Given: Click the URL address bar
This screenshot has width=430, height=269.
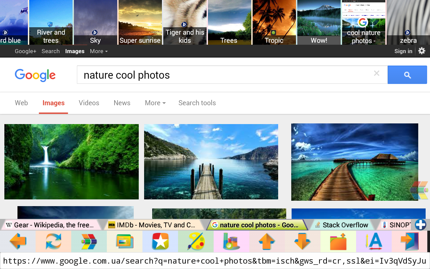Looking at the screenshot, I should 215,261.
